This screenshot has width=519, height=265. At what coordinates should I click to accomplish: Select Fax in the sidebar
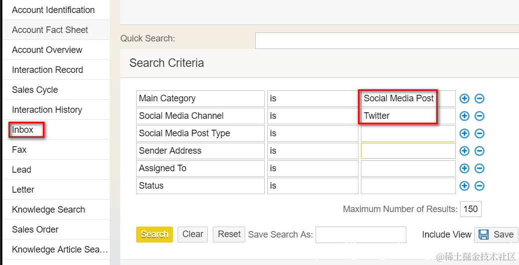pos(56,150)
